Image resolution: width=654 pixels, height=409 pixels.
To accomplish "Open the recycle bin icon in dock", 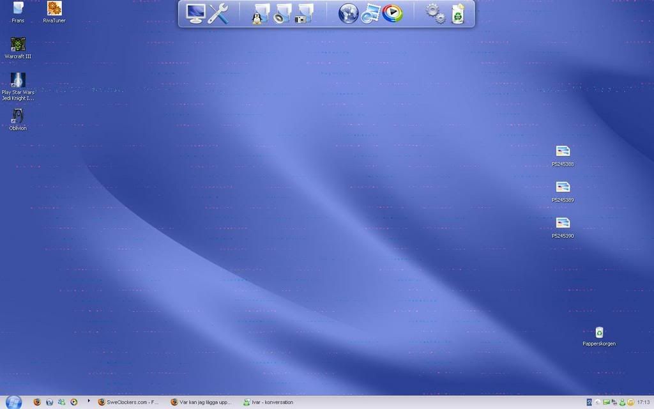I will [458, 13].
